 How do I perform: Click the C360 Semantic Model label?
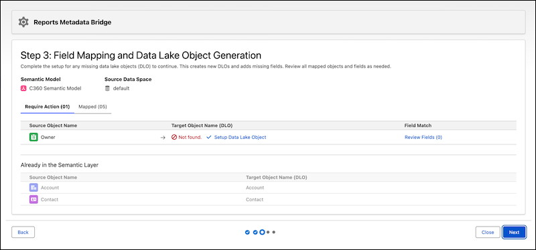56,88
